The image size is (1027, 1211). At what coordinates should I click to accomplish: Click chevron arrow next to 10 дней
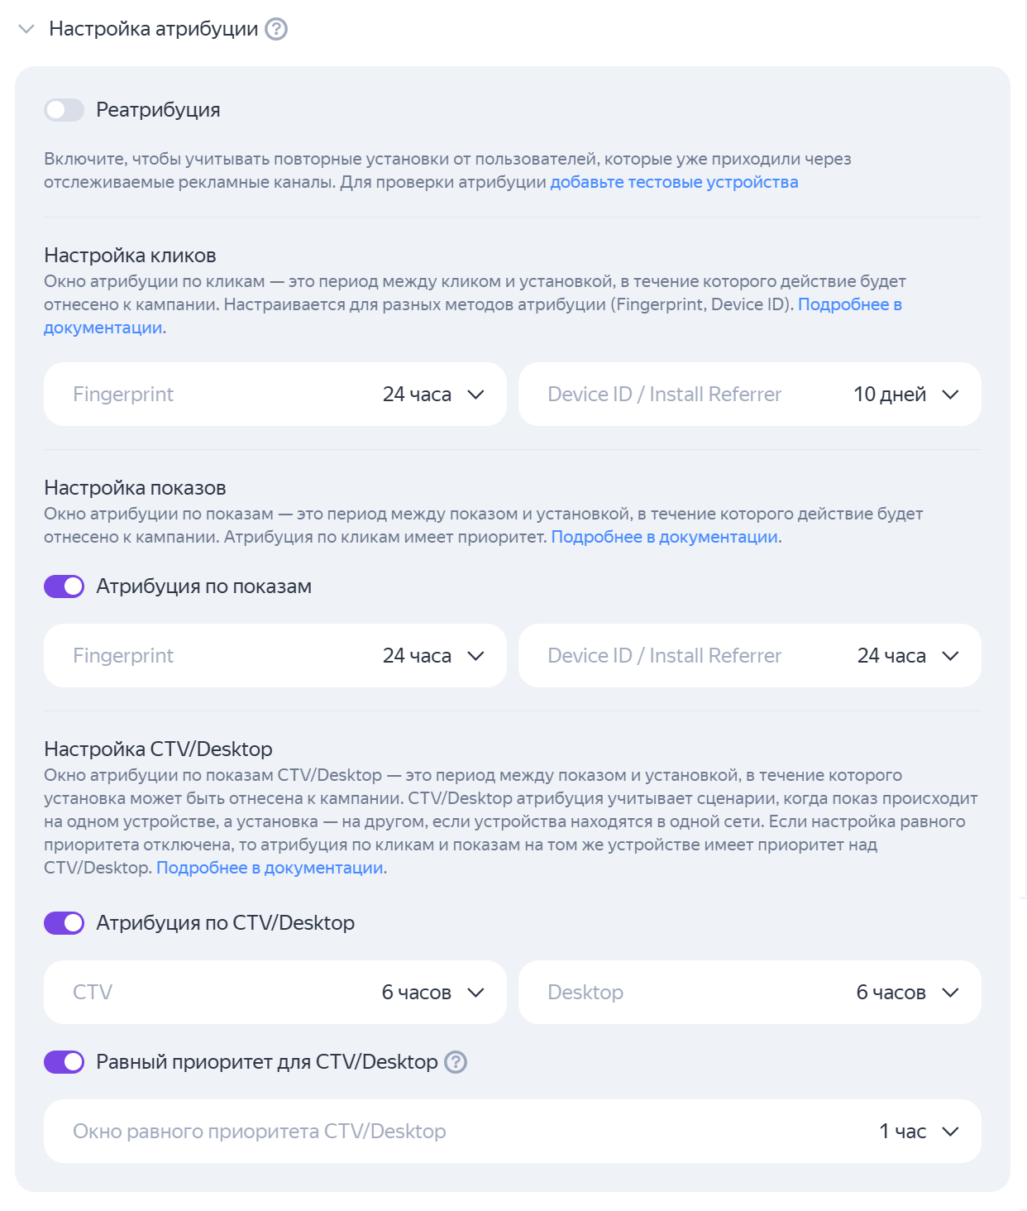tap(950, 395)
